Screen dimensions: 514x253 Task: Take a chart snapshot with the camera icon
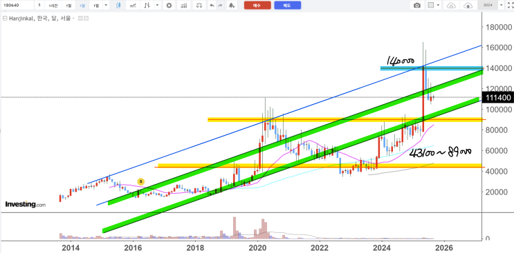[x=417, y=6]
